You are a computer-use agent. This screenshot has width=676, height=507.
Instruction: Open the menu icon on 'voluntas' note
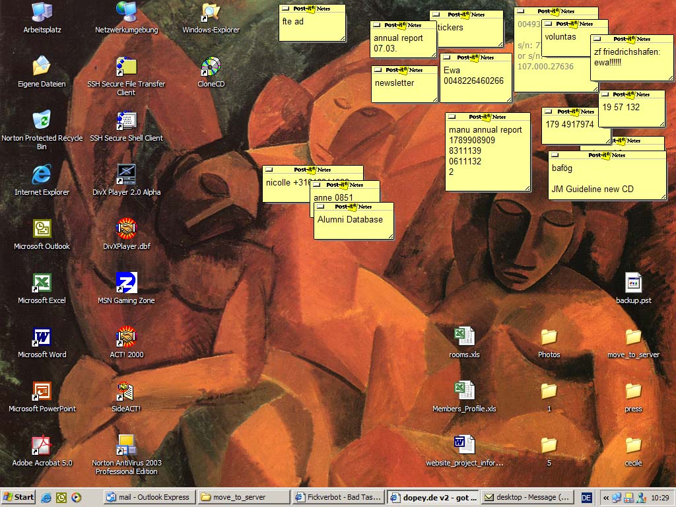click(548, 24)
